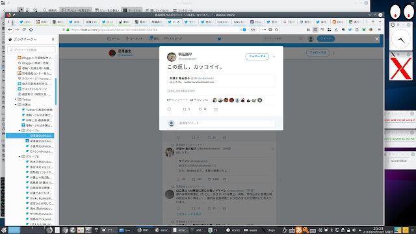Click the Twitter extension toolbar icon
This screenshot has width=416, height=234.
pos(350,30)
